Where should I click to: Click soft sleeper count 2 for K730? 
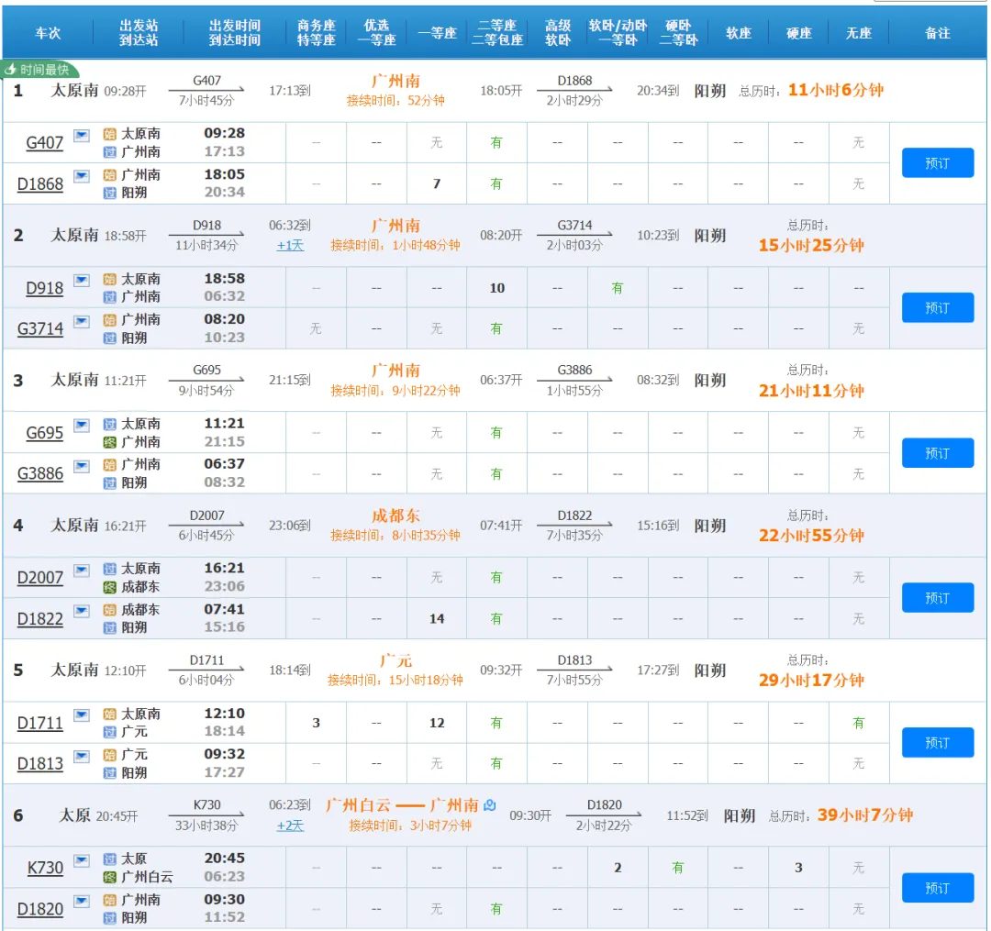point(618,868)
